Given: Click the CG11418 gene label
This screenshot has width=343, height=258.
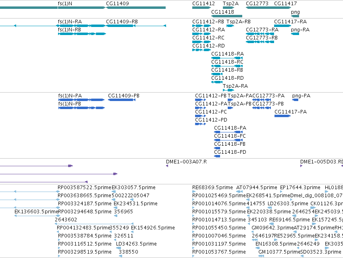Looking at the screenshot, I should [222, 12].
